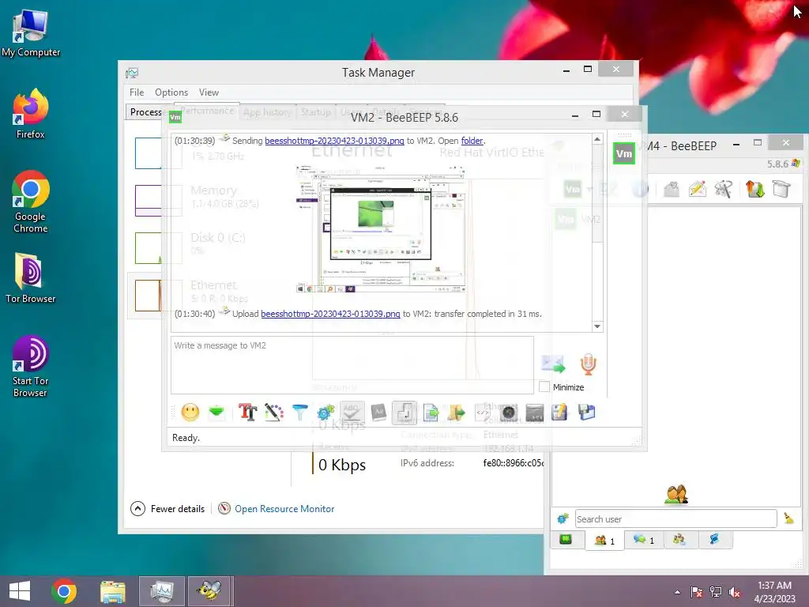This screenshot has width=809, height=607.
Task: Click the dark screen capture icon
Action: [x=535, y=413]
